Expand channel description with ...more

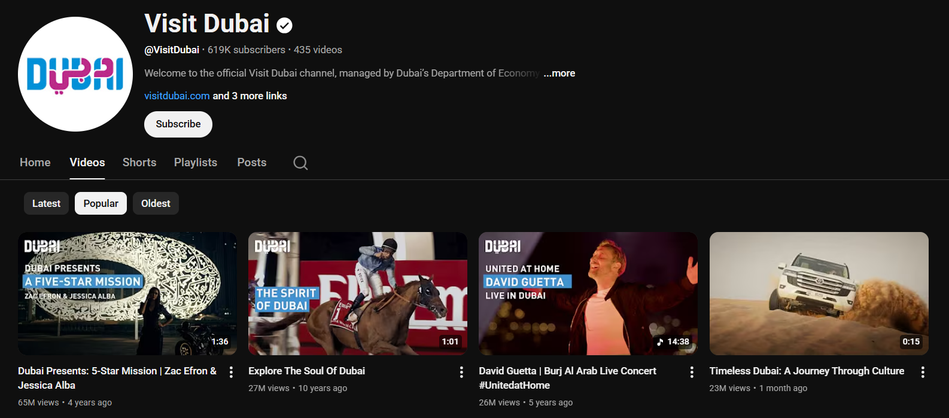[559, 73]
